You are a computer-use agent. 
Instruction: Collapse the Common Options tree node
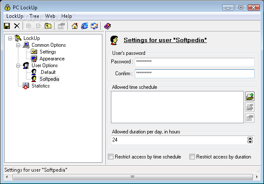tap(18, 45)
